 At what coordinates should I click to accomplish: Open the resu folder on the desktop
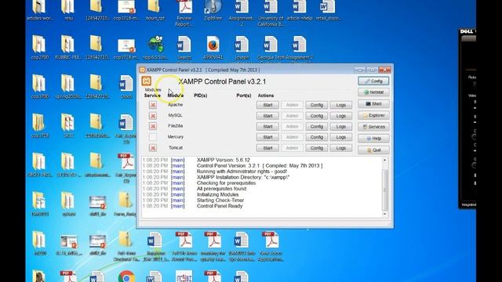[68, 10]
